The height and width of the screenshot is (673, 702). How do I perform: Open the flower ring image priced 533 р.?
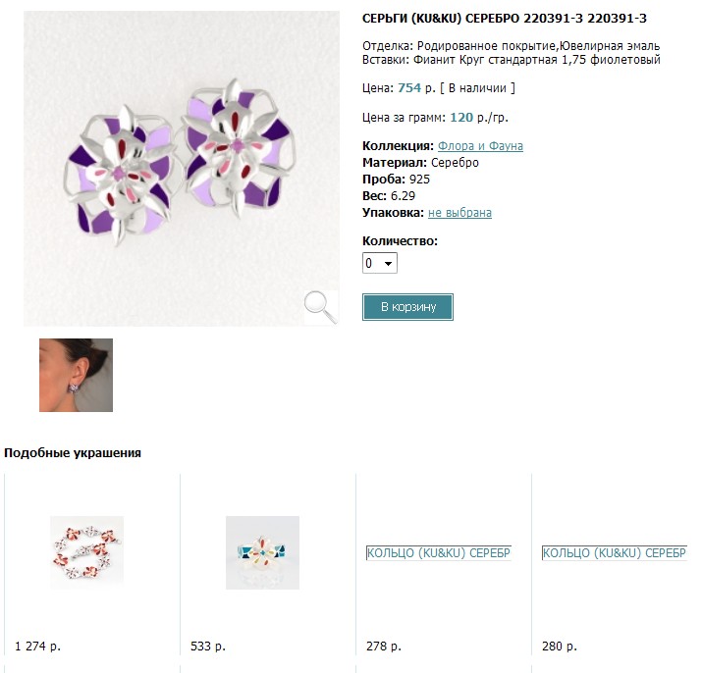pos(262,552)
